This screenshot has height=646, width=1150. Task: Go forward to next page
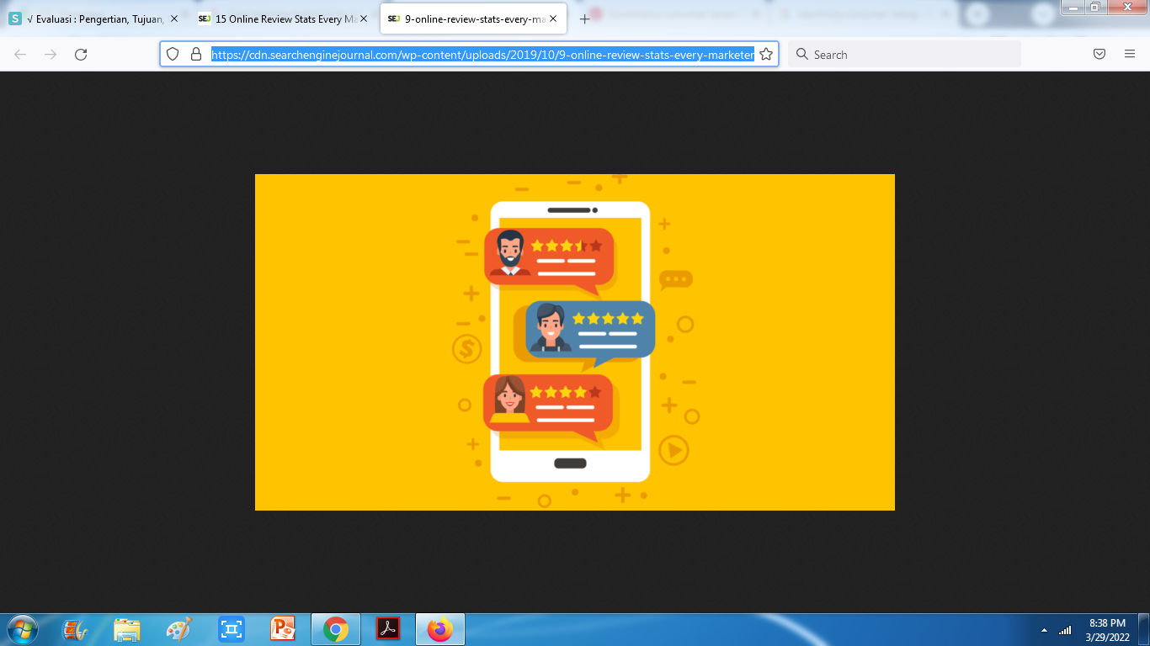point(51,55)
